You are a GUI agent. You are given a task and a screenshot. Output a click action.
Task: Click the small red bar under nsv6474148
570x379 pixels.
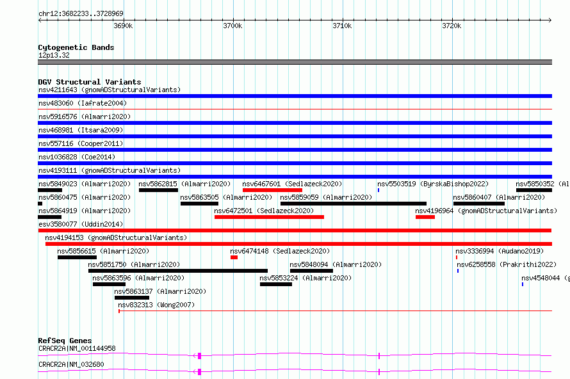pyautogui.click(x=234, y=257)
